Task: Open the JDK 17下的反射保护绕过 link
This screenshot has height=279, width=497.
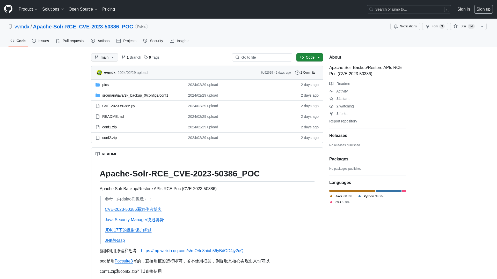Action: [128, 230]
